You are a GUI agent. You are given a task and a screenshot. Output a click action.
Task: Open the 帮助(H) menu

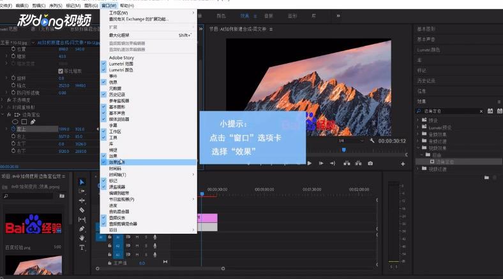click(x=127, y=6)
